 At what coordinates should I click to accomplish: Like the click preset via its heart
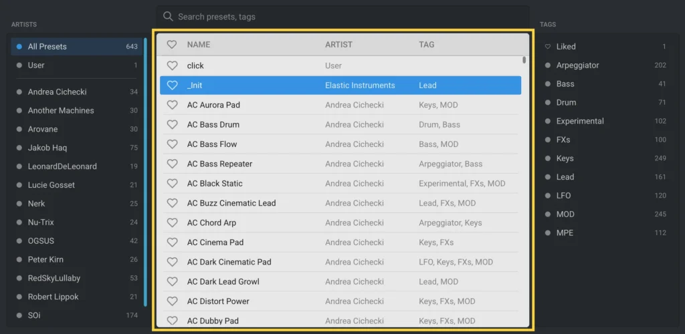[172, 65]
